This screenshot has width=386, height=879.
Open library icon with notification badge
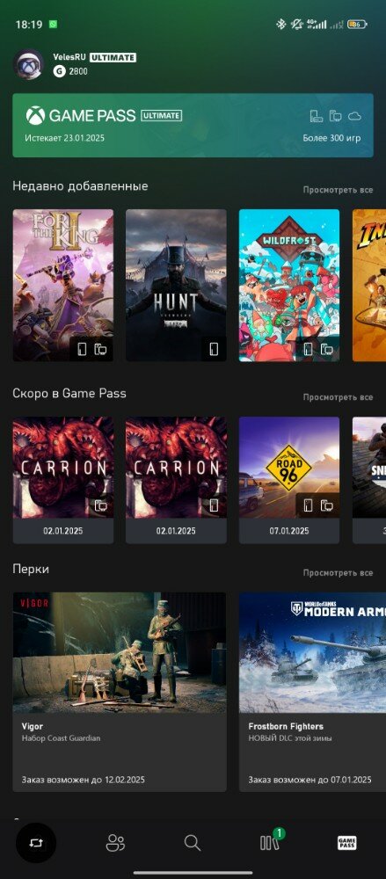pos(271,841)
